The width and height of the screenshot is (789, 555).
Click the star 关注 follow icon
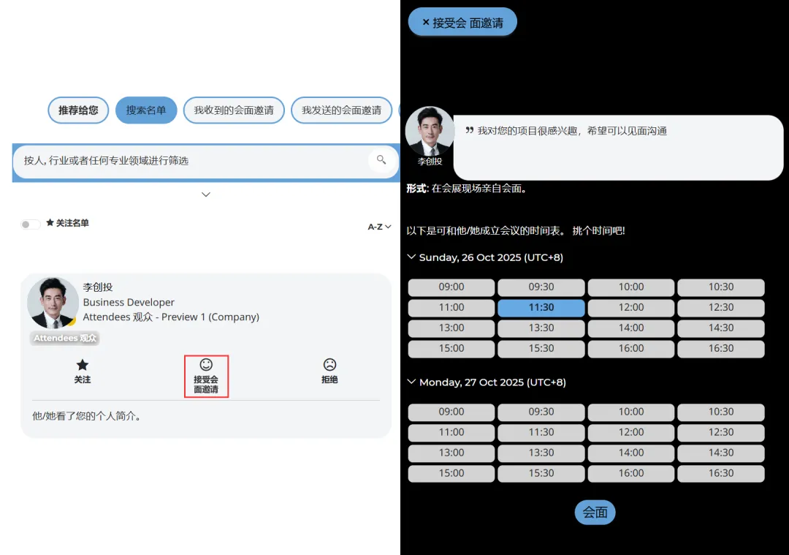(x=83, y=365)
